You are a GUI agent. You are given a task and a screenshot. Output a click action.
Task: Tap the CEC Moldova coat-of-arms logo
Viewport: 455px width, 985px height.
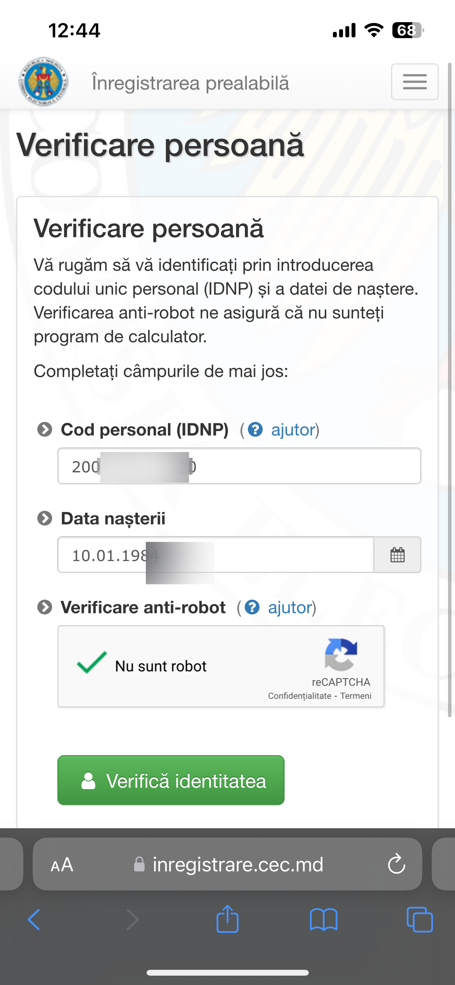click(x=44, y=82)
